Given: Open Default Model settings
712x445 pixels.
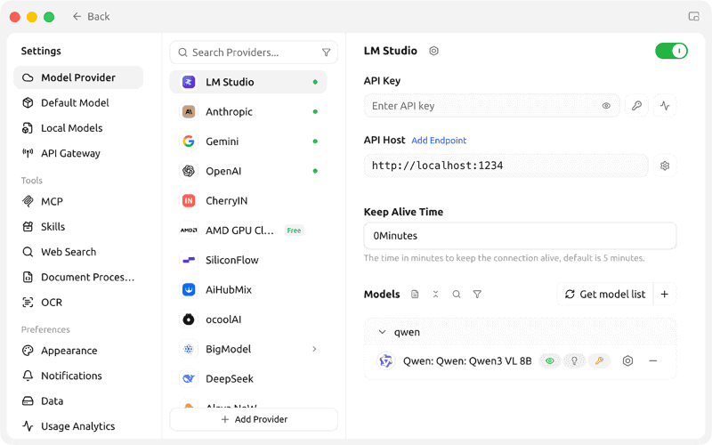Looking at the screenshot, I should [x=78, y=103].
